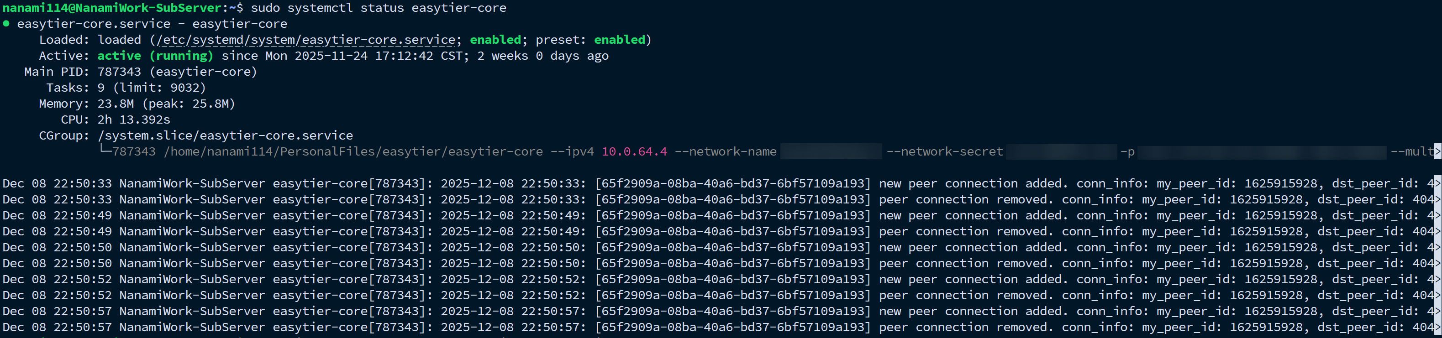Click the truncation marker ending the last log line
The width and height of the screenshot is (1442, 338).
click(x=1437, y=328)
